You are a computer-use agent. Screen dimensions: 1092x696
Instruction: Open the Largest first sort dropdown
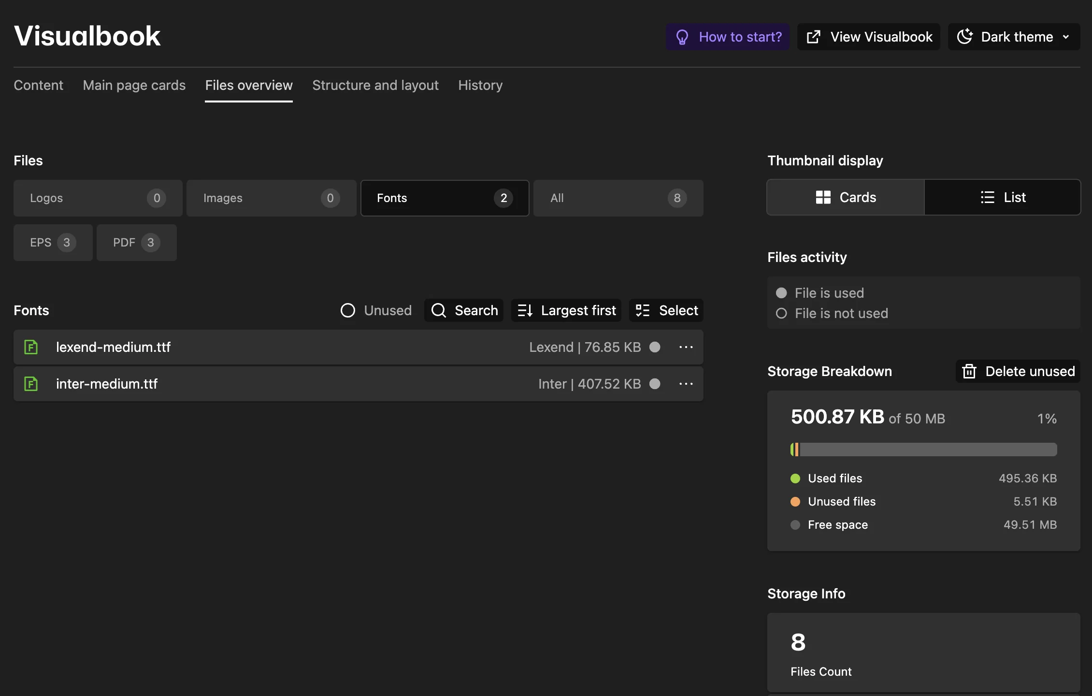pyautogui.click(x=566, y=310)
